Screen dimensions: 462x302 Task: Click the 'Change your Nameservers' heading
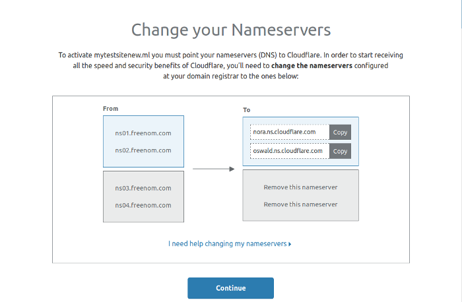[x=231, y=30]
